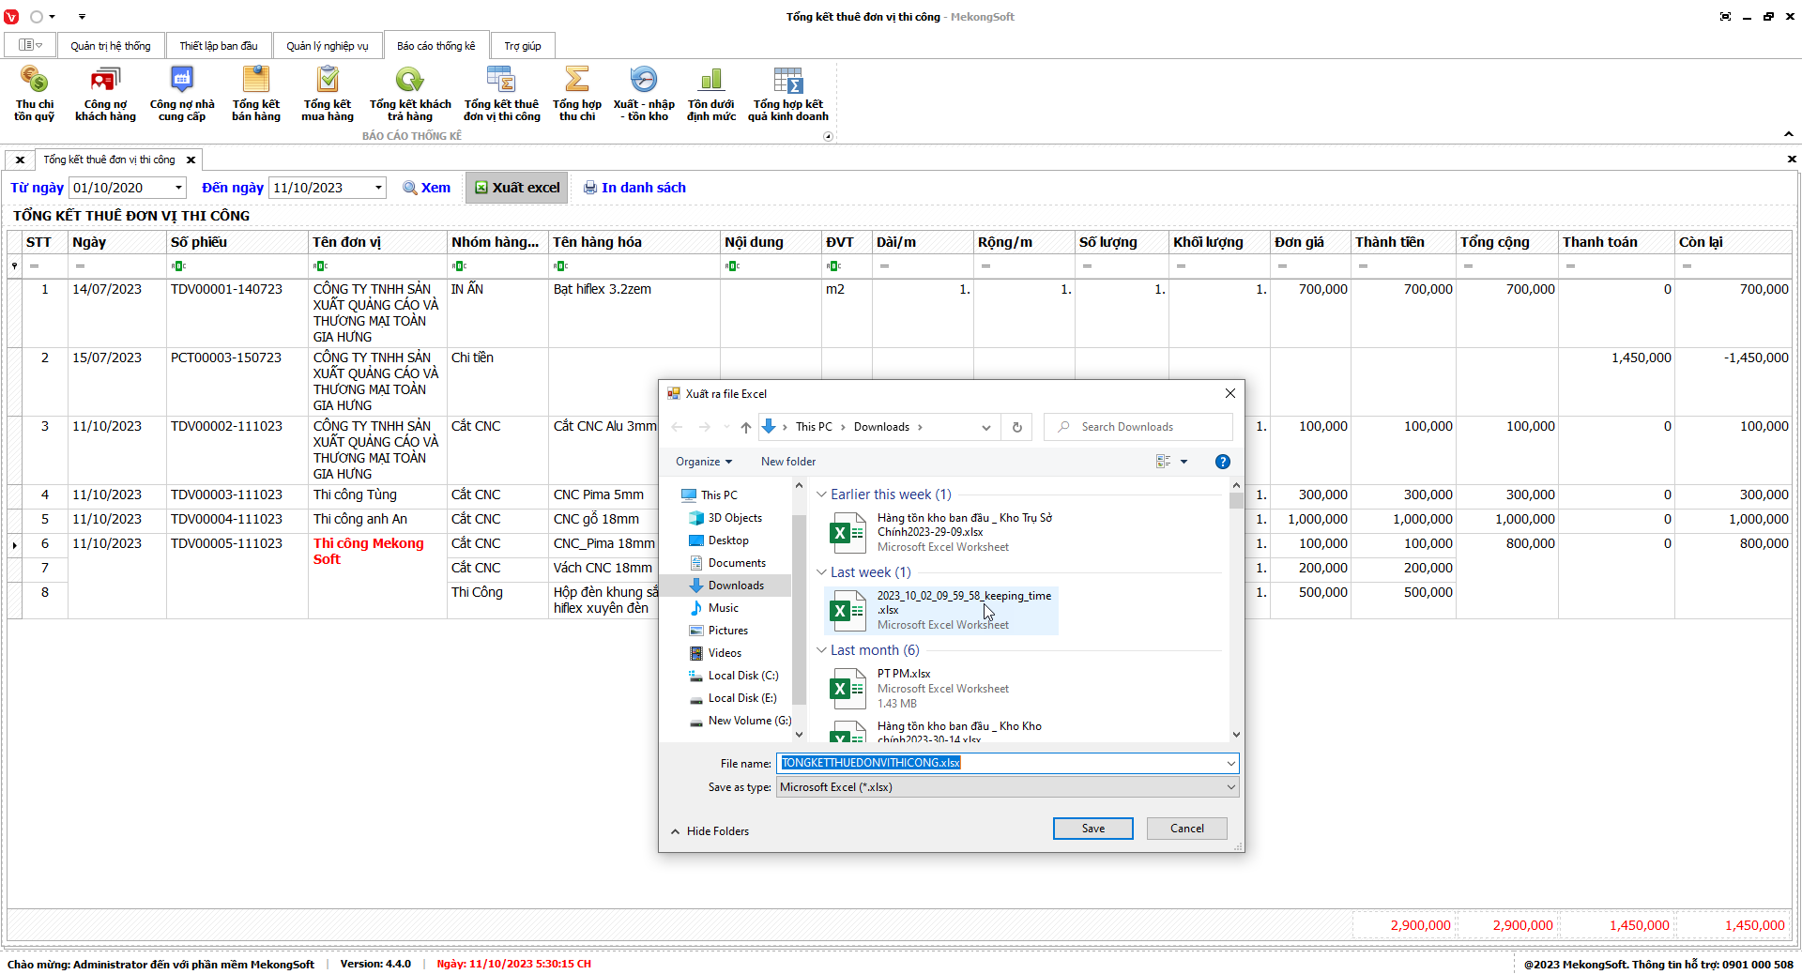The height and width of the screenshot is (974, 1802).
Task: Open Tồn dưới định mức report
Action: pos(710,93)
